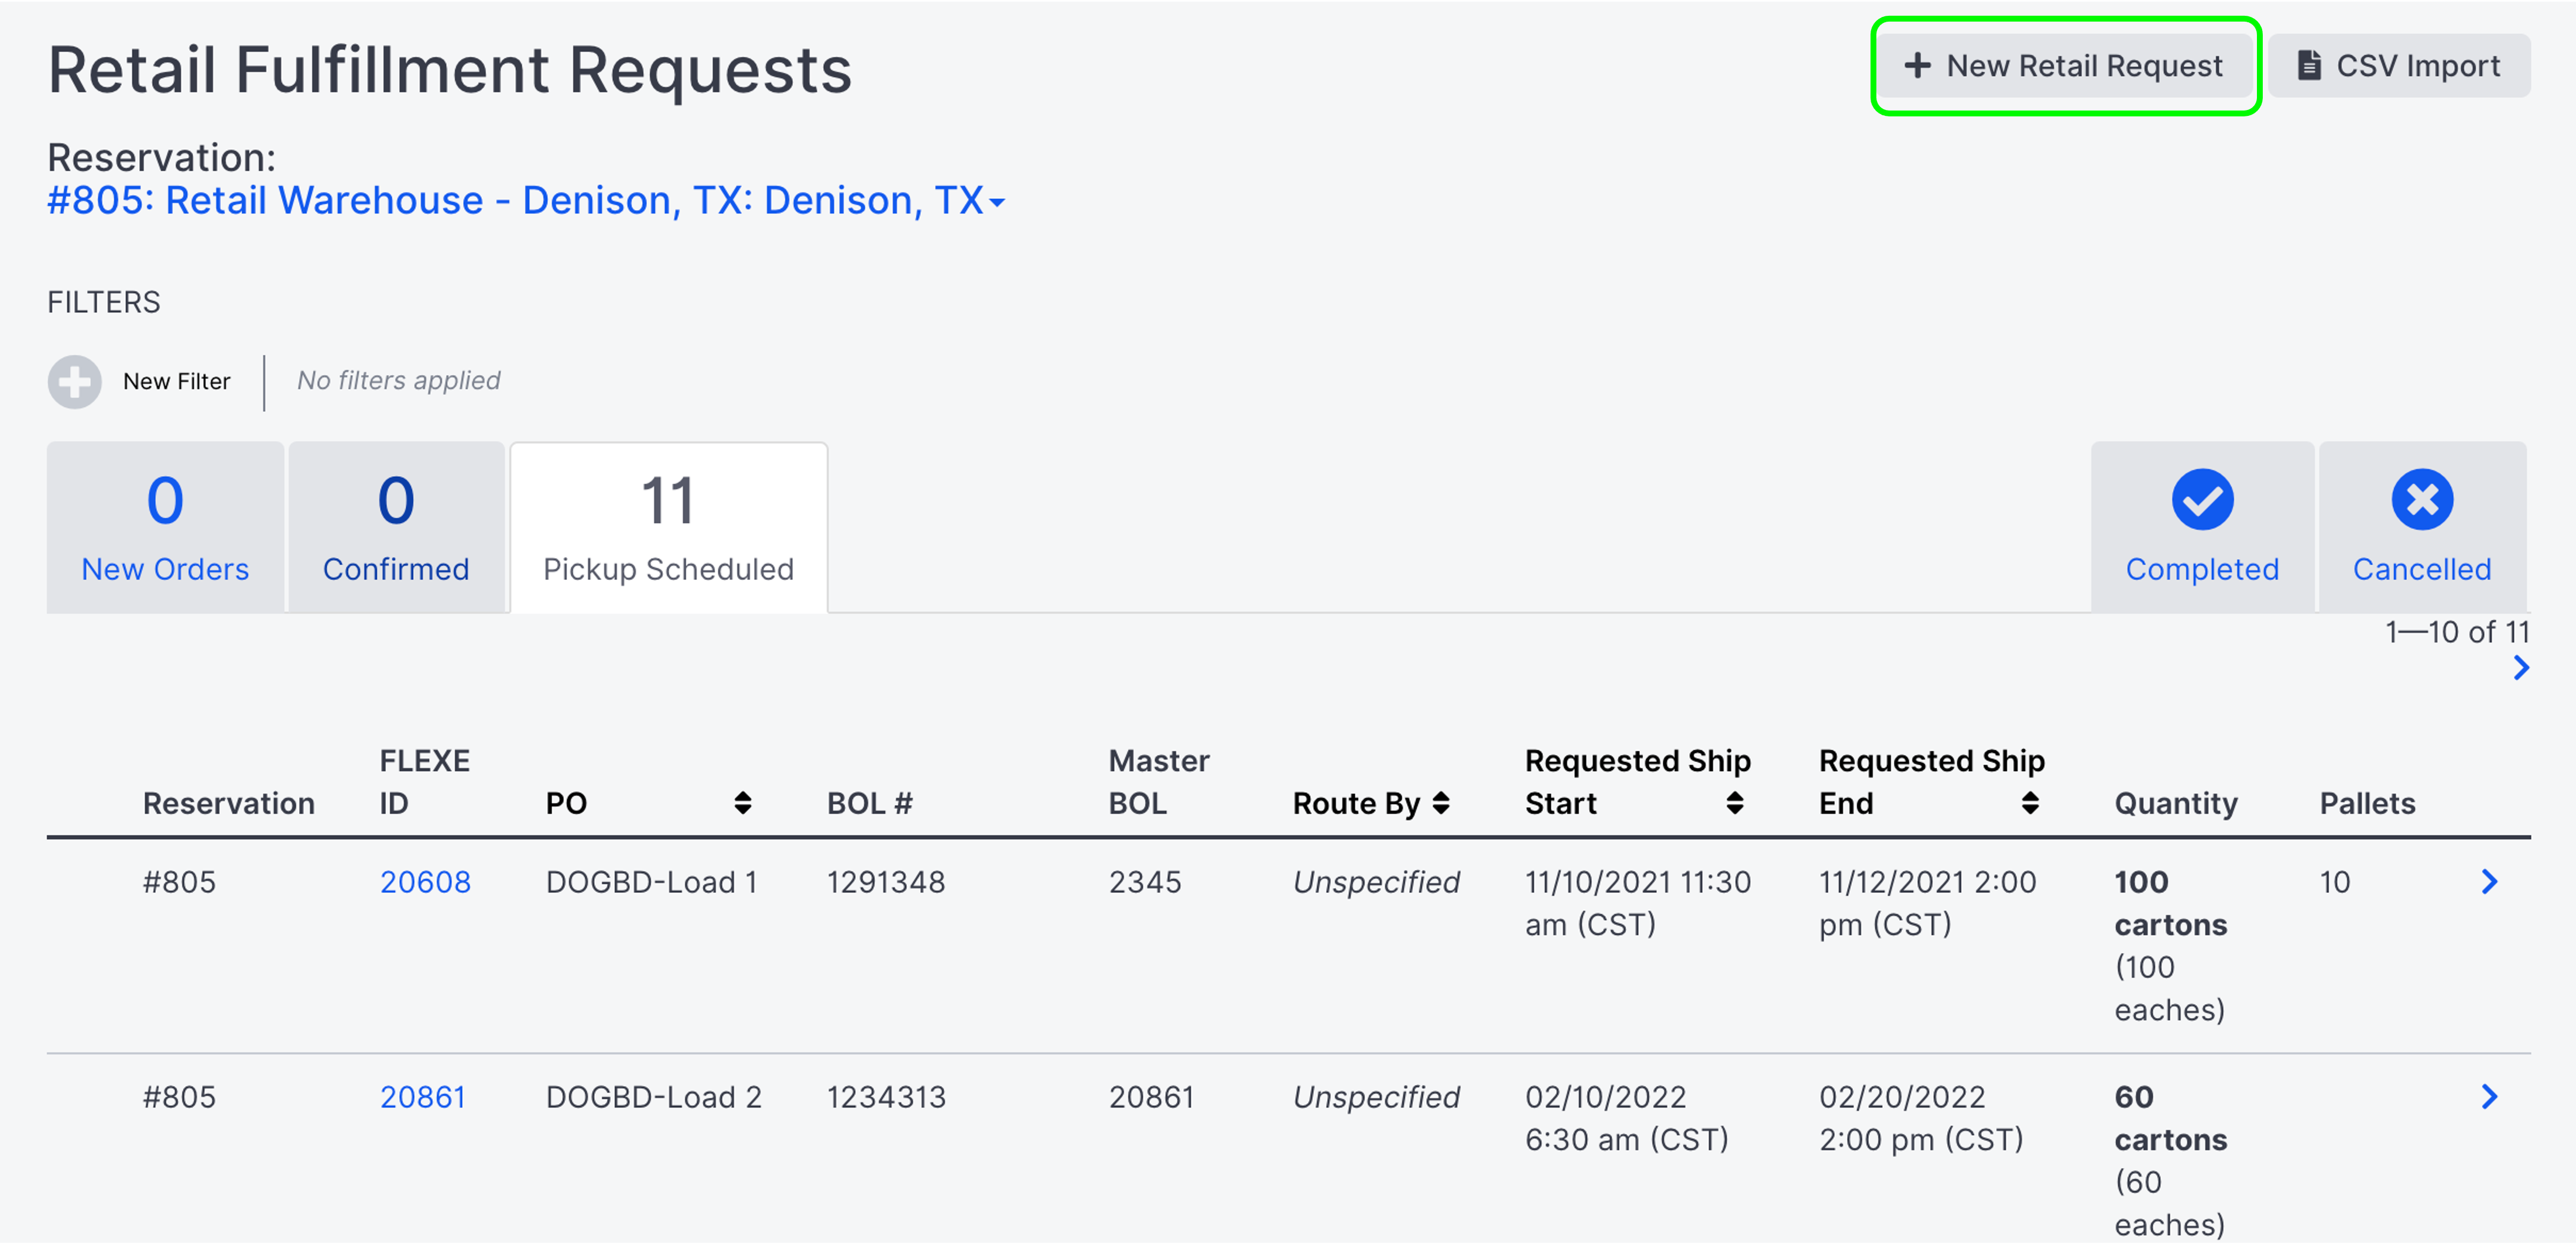This screenshot has width=2576, height=1244.
Task: Click the Completed checkmark icon
Action: pyautogui.click(x=2202, y=500)
